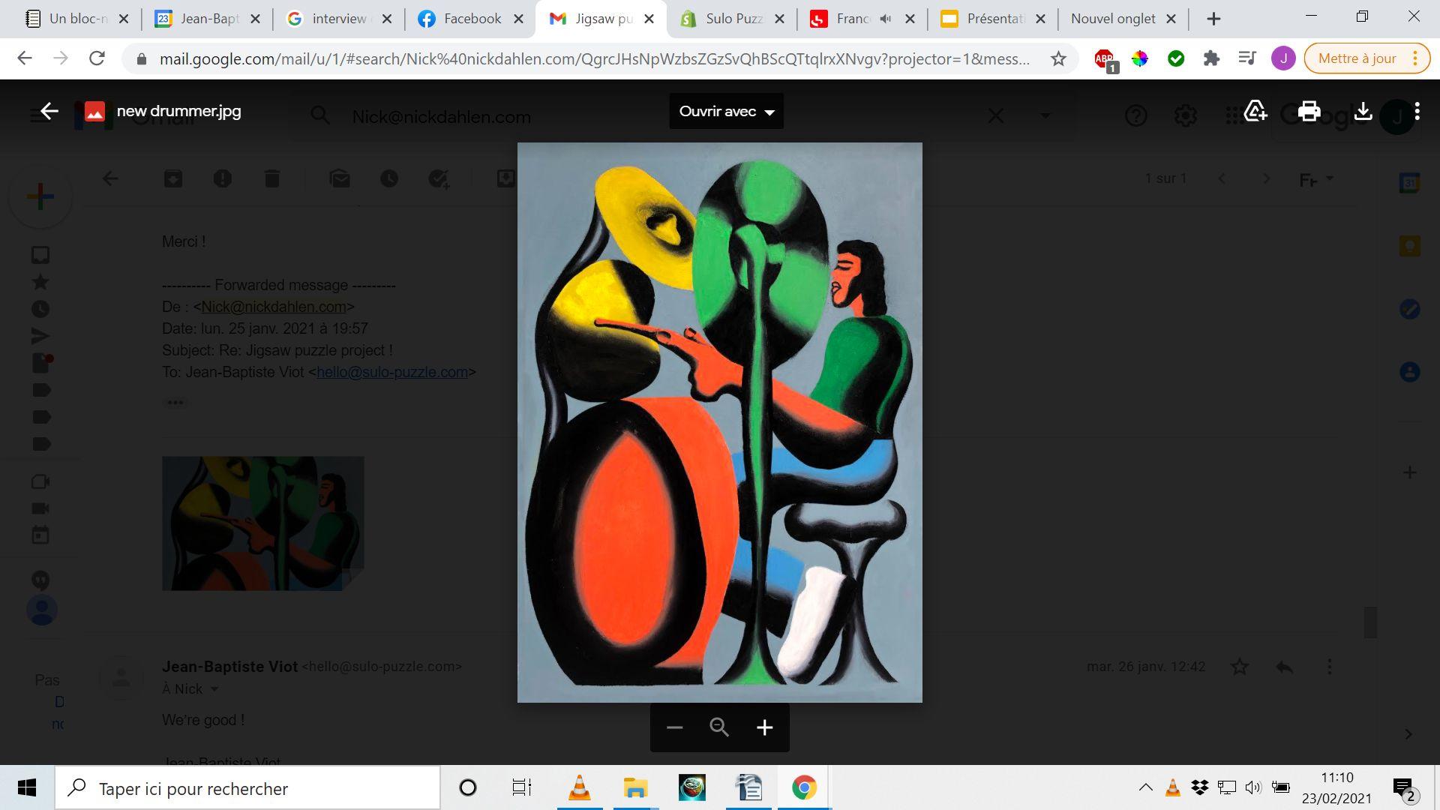The height and width of the screenshot is (810, 1440).
Task: Reset zoom with magnifier button
Action: (x=719, y=727)
